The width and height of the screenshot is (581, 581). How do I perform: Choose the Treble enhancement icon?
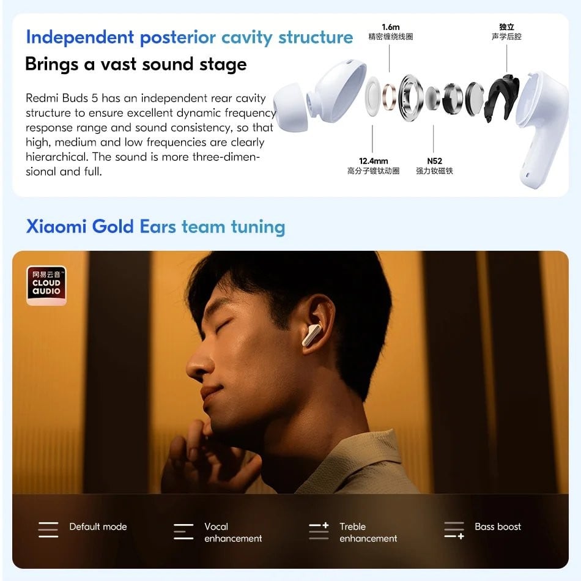tap(319, 531)
